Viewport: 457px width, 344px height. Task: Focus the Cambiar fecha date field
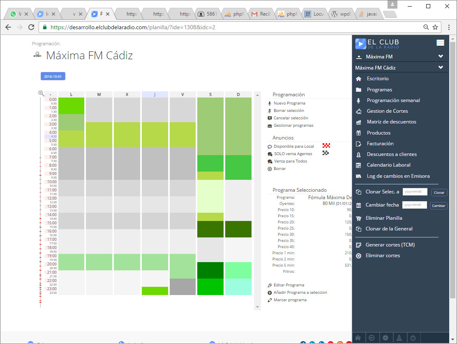click(x=414, y=205)
